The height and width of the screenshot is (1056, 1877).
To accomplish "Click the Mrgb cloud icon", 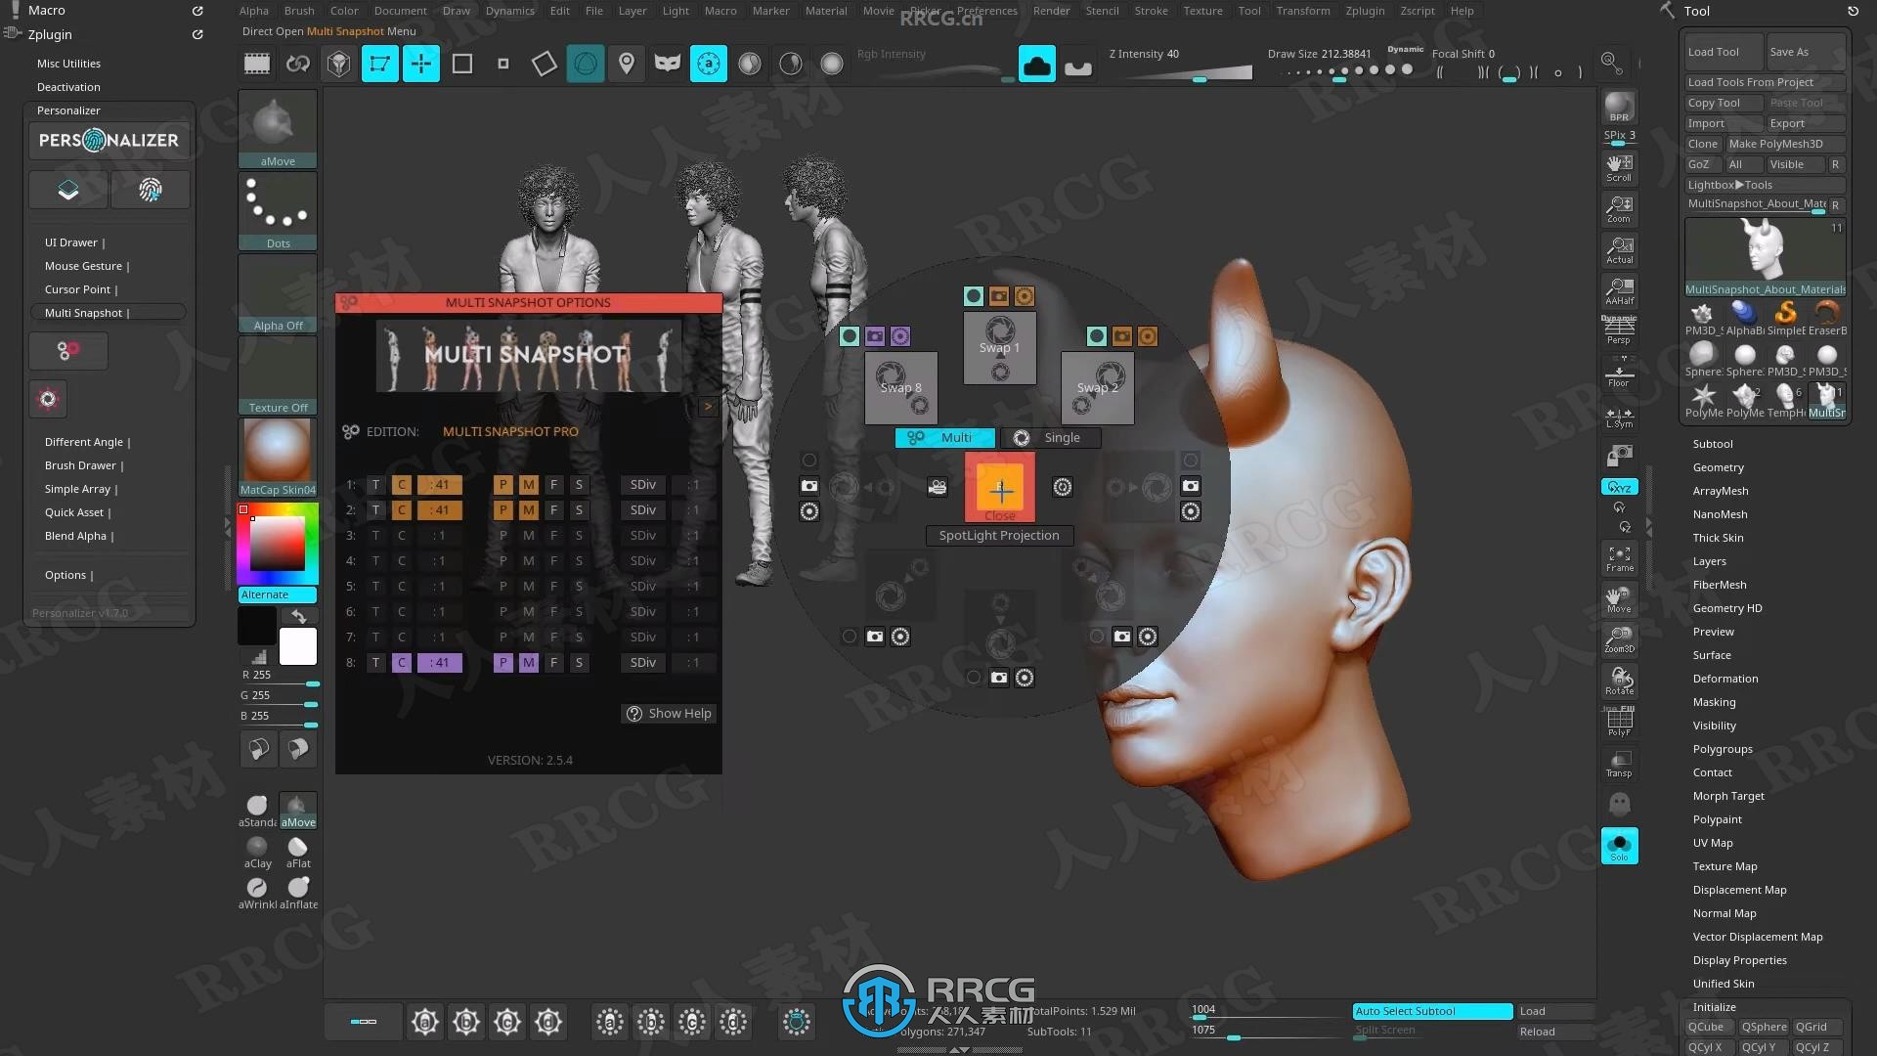I will pyautogui.click(x=1037, y=65).
